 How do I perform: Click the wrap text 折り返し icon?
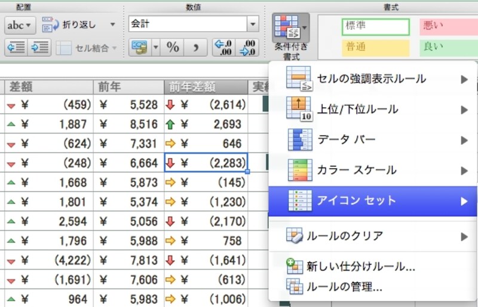point(50,25)
